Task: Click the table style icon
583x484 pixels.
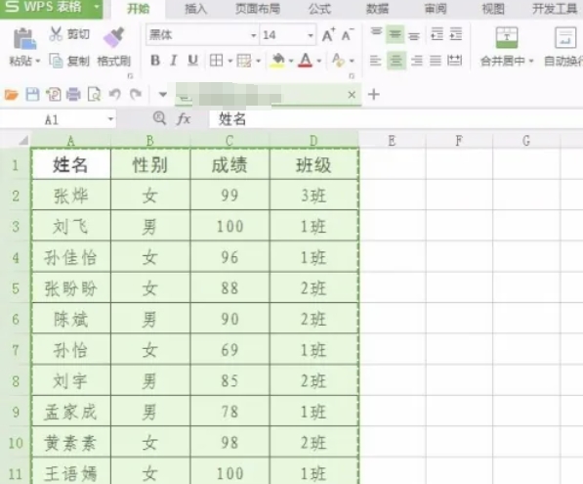Action: [244, 61]
